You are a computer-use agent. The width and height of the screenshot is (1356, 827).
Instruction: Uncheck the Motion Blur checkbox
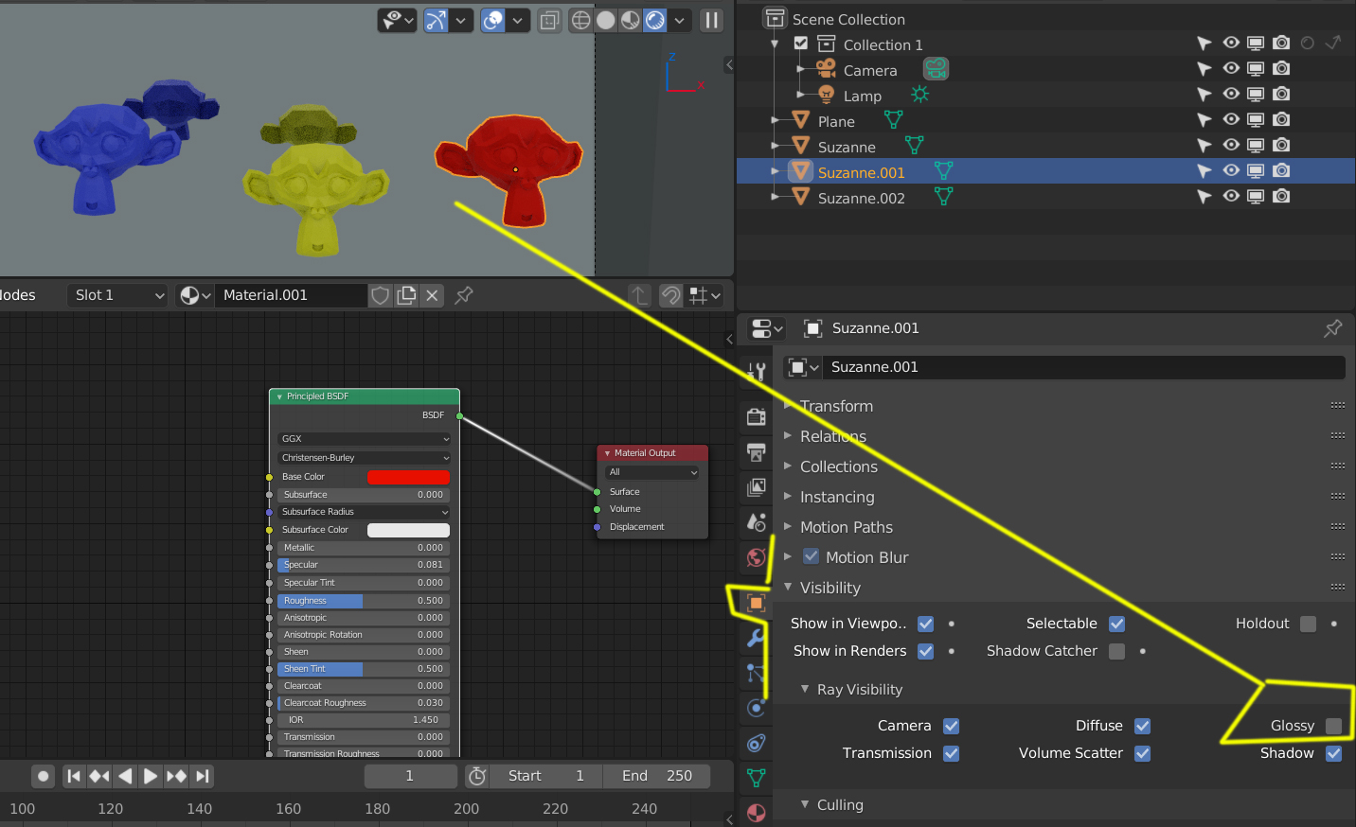click(x=812, y=556)
